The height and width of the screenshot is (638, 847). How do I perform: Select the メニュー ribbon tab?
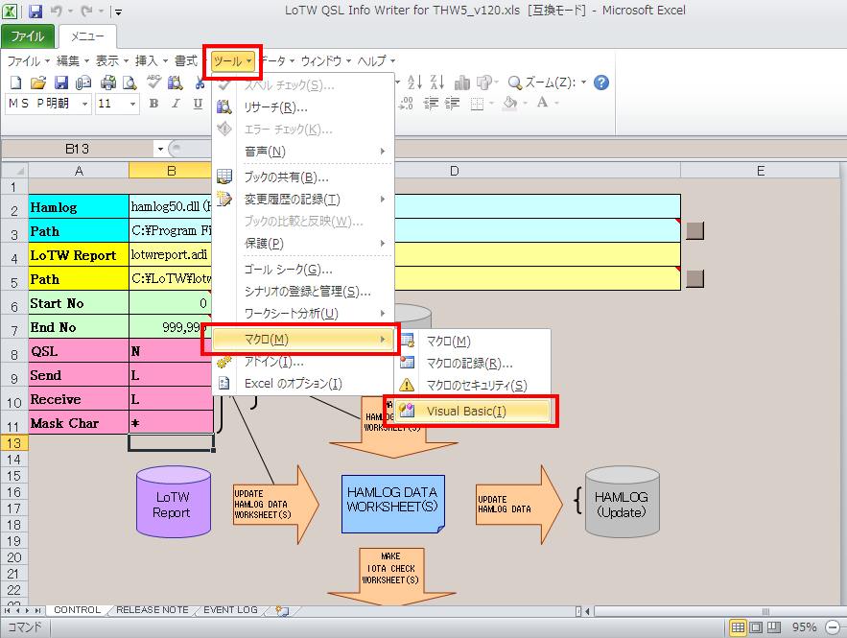point(87,36)
